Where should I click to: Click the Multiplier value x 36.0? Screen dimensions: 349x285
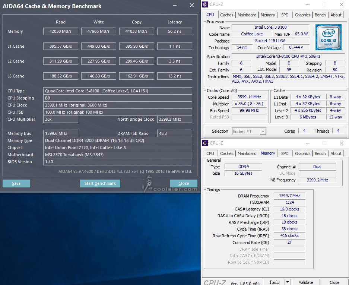point(249,104)
